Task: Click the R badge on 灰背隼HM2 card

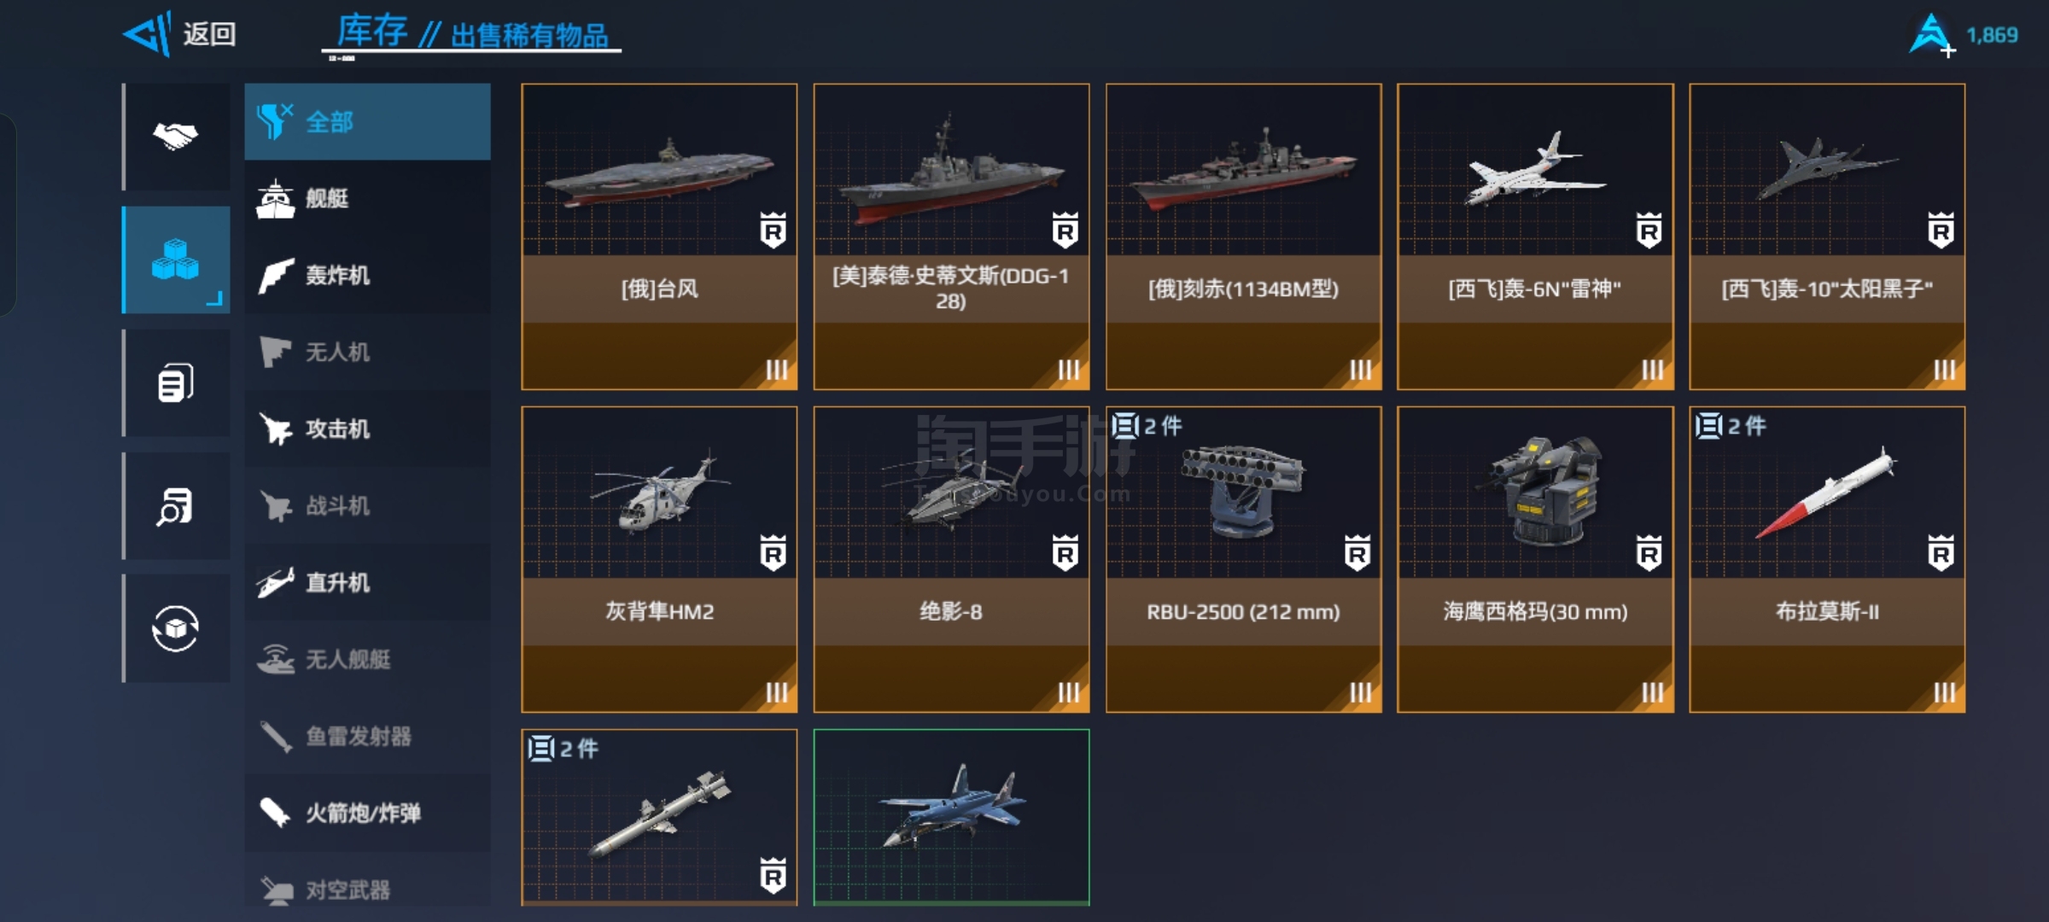Action: (773, 553)
